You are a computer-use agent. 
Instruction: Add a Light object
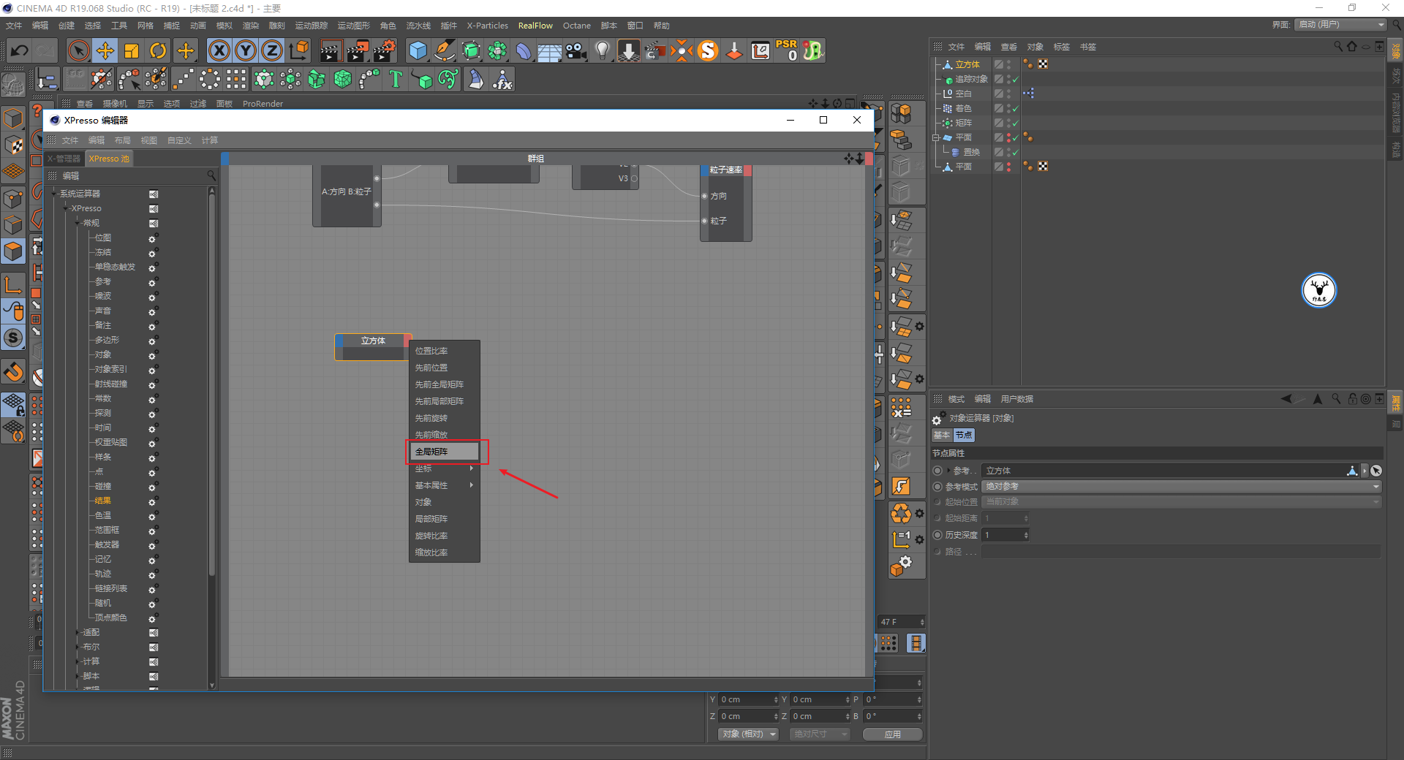pos(603,50)
